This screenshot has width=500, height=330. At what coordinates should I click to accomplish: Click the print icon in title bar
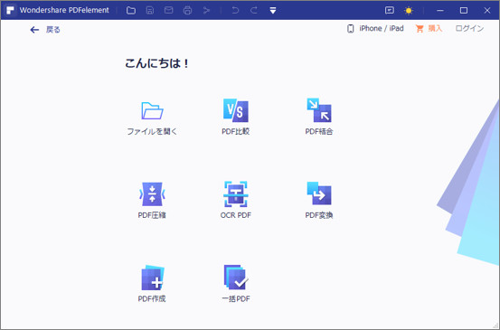pyautogui.click(x=187, y=10)
